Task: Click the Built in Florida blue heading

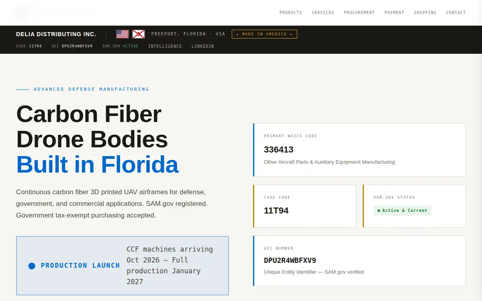Action: (x=97, y=165)
